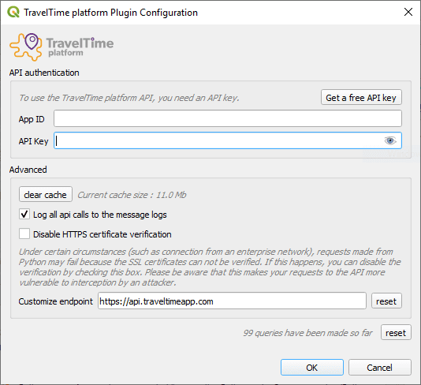
Task: Confirm settings with OK button
Action: 312,368
